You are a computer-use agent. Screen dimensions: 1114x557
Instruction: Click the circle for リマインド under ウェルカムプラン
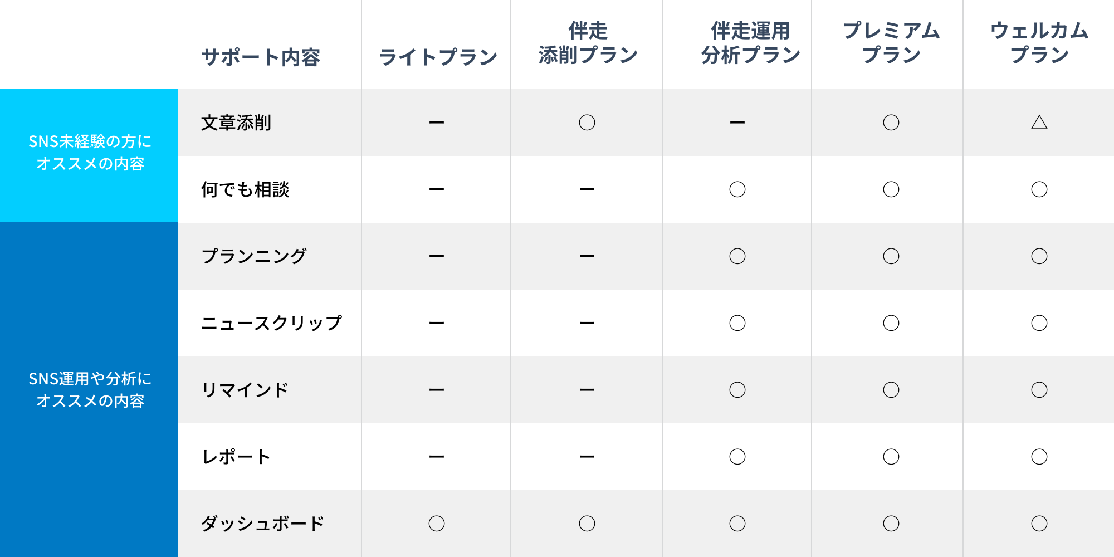point(1039,390)
